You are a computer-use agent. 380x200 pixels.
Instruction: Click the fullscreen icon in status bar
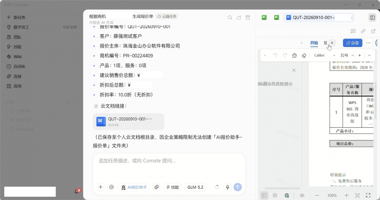point(368,195)
